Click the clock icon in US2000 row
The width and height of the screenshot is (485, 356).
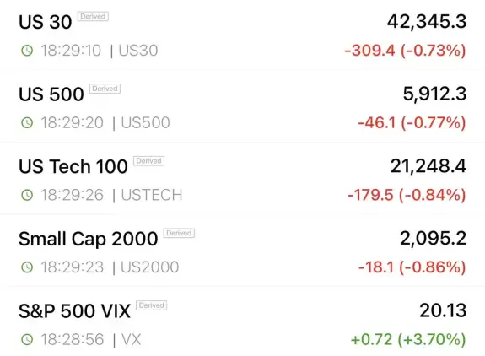pos(27,267)
